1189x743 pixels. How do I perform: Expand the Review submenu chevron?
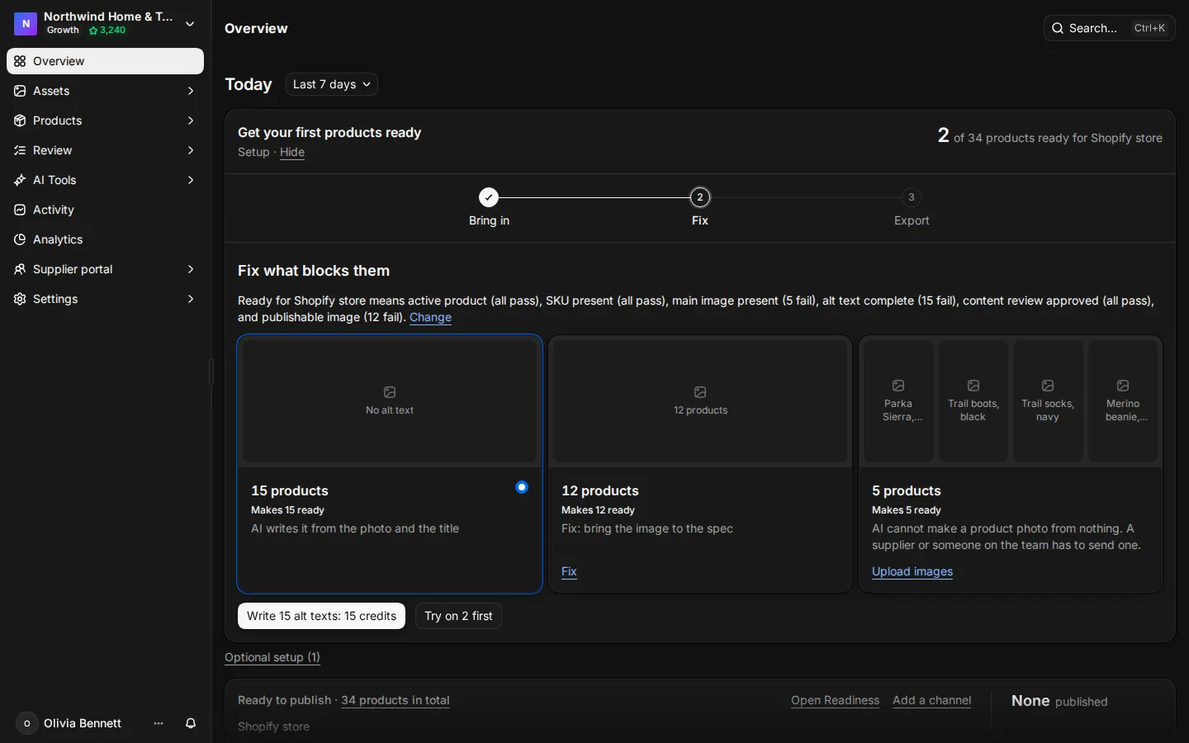point(191,150)
